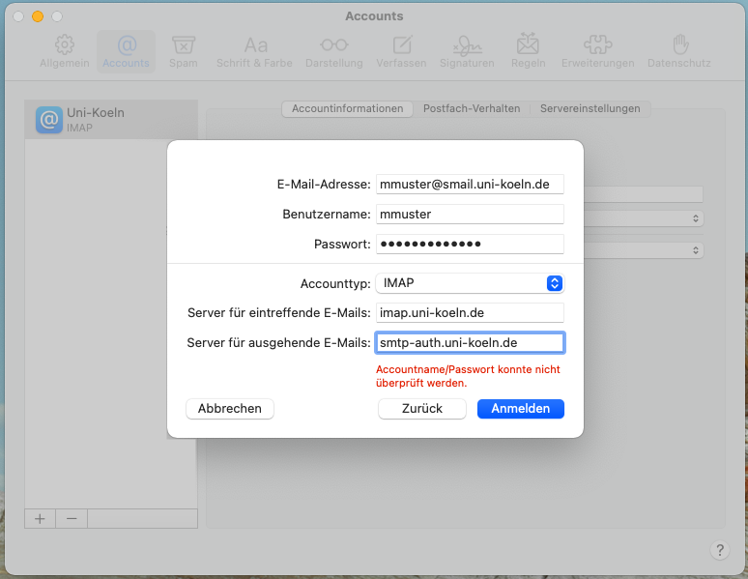Switch to the Accountinformationen tab
The width and height of the screenshot is (748, 579).
(347, 109)
